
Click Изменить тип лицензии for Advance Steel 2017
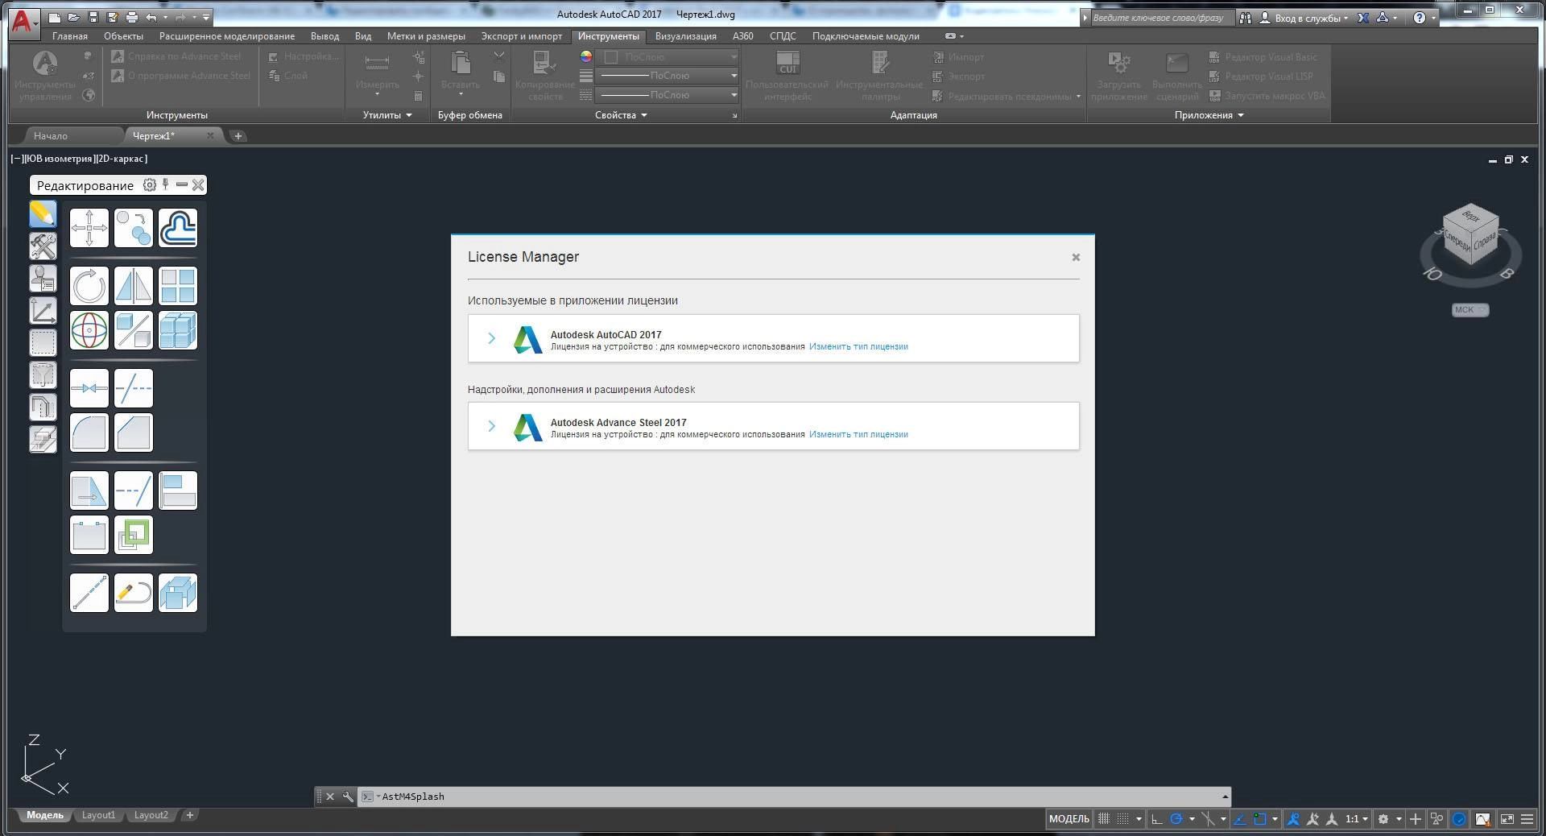point(858,434)
